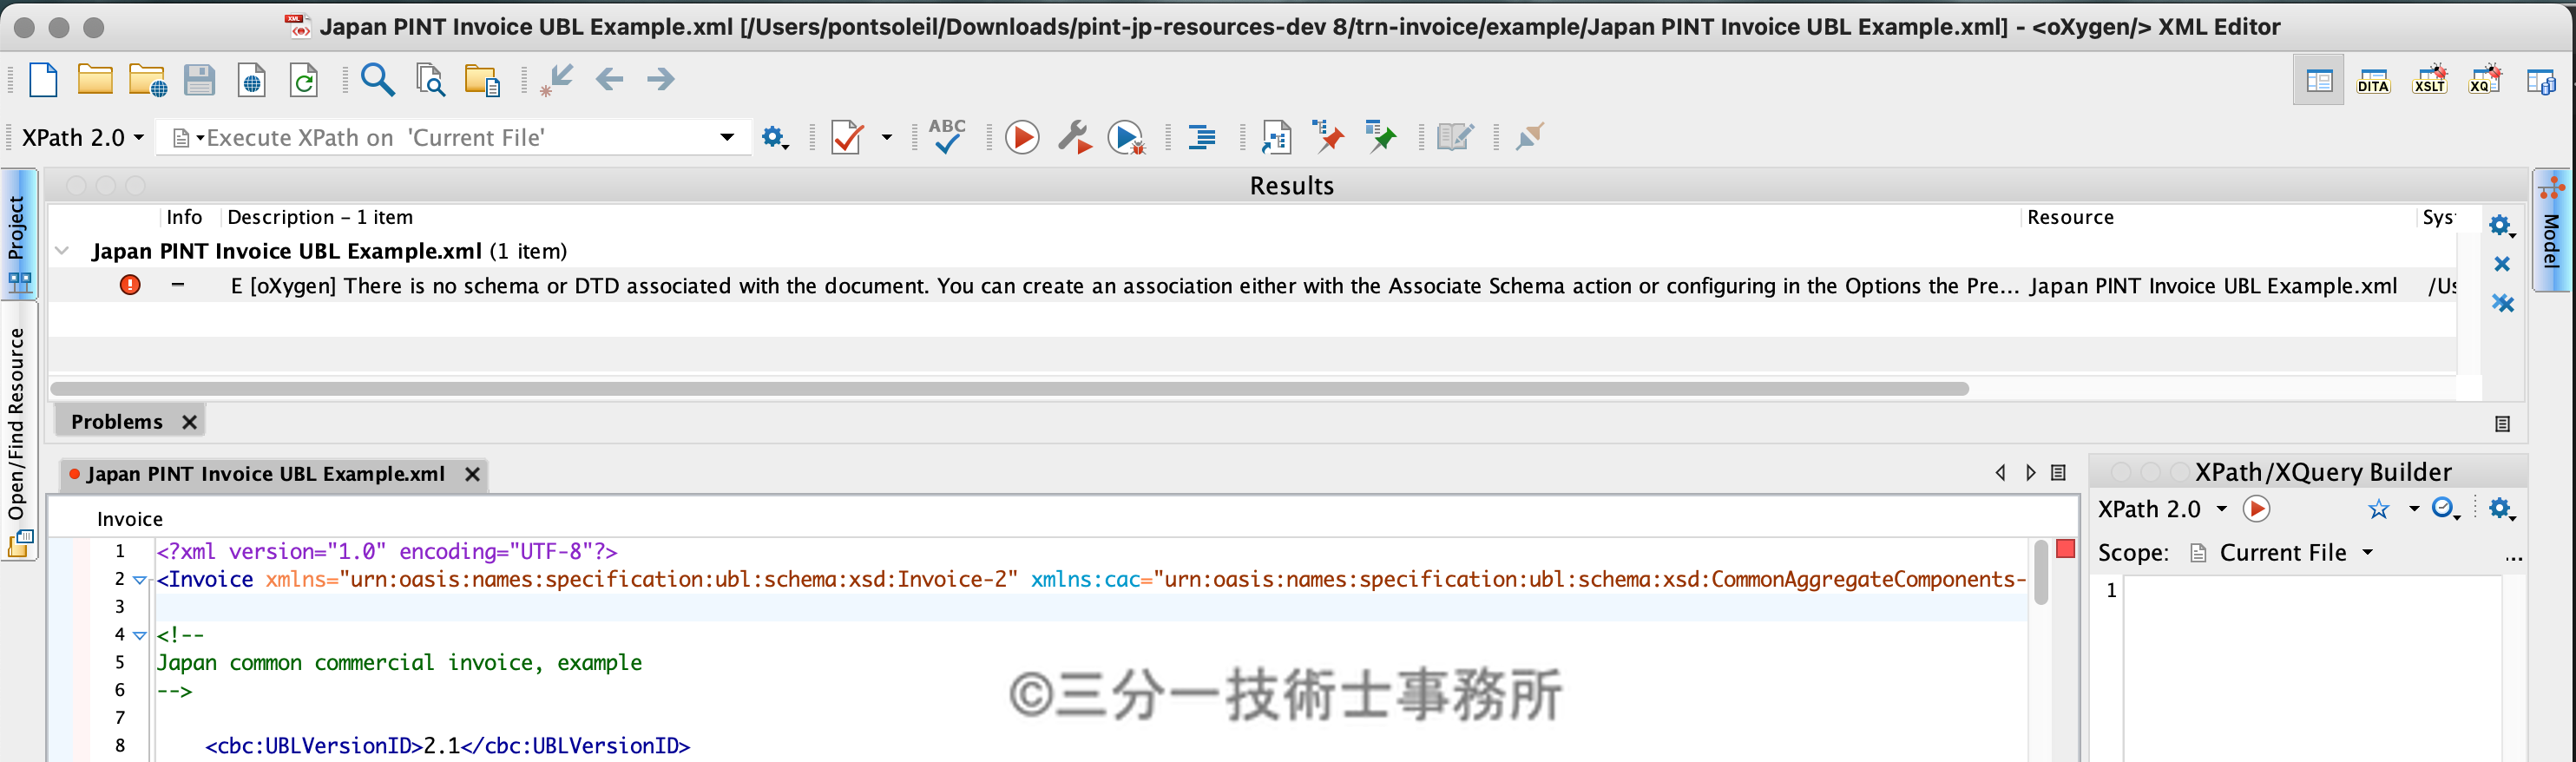
Task: Open validation options dropdown arrow
Action: 887,137
